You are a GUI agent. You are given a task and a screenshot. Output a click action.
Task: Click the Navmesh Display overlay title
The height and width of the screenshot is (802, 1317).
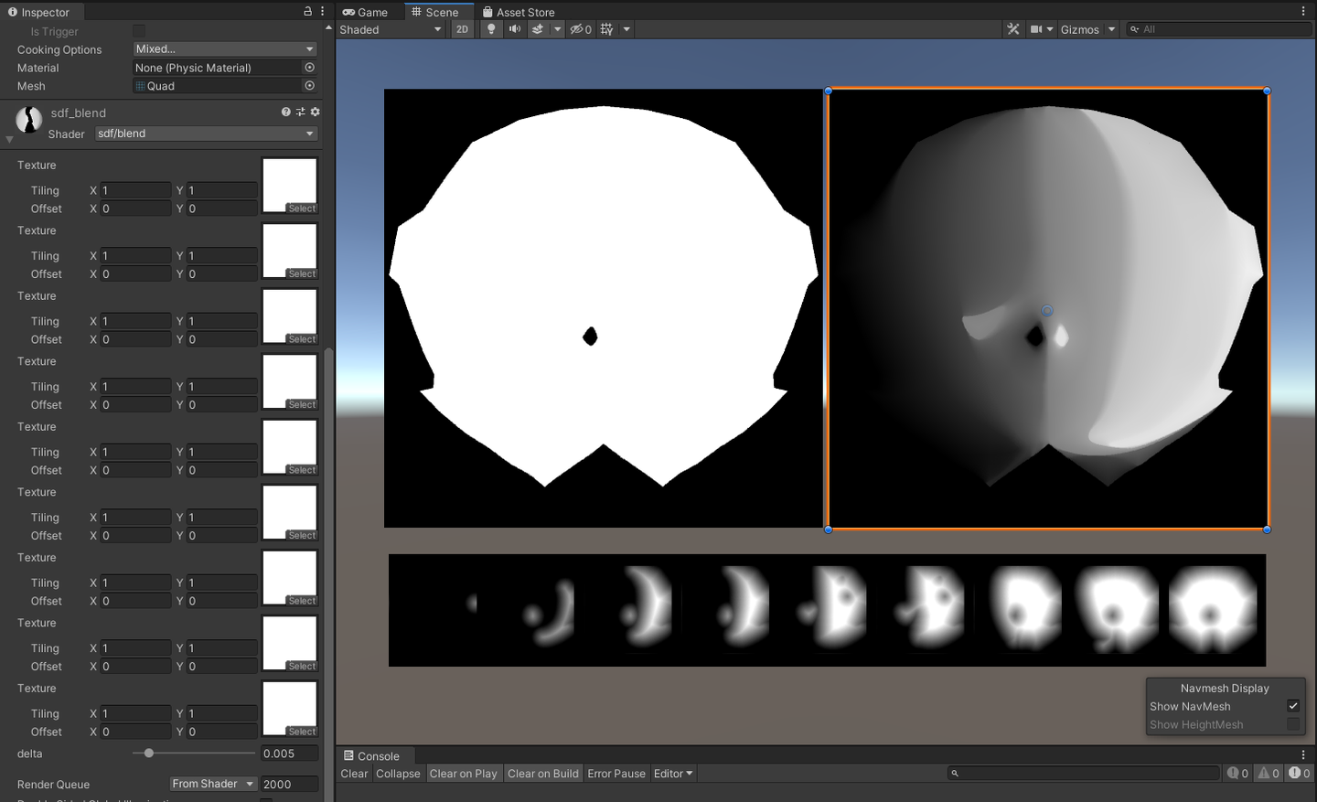[1225, 688]
